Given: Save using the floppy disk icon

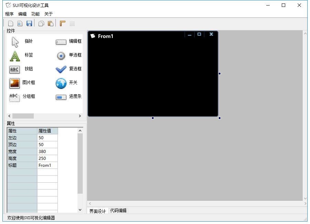Looking at the screenshot, I should (x=29, y=23).
